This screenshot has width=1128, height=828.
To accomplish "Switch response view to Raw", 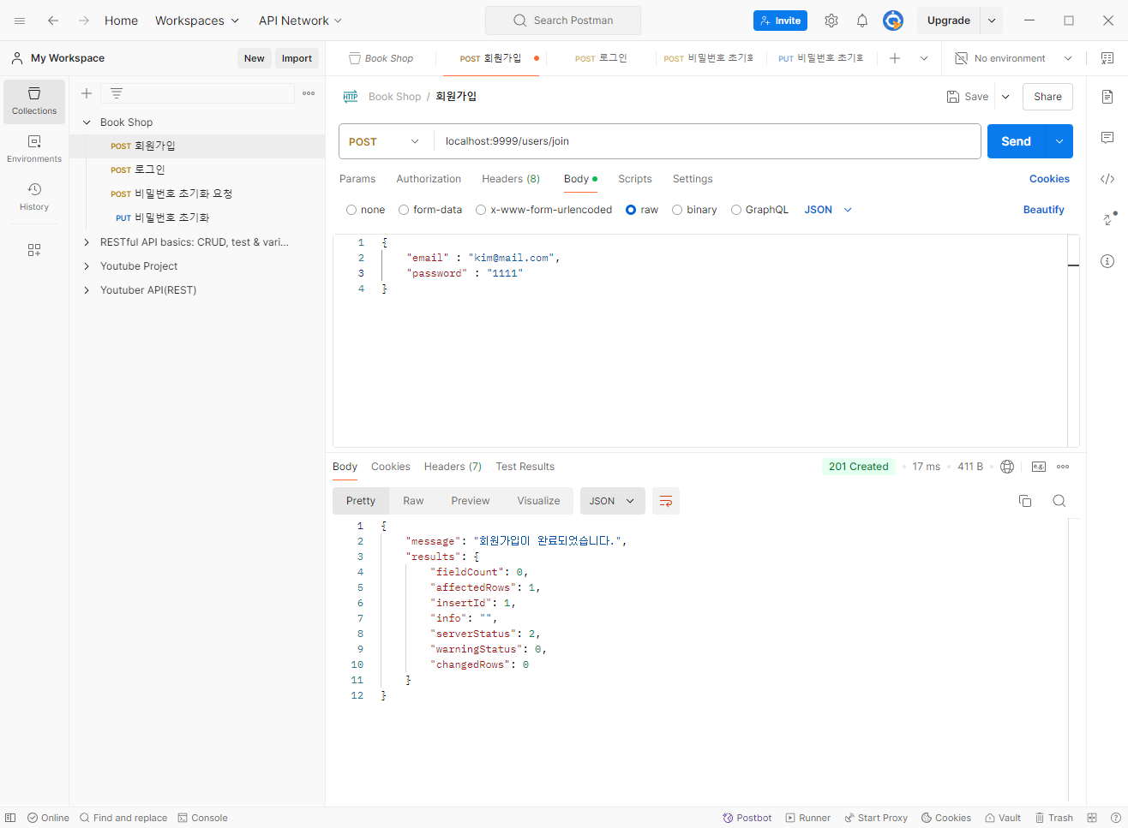I will 413,501.
